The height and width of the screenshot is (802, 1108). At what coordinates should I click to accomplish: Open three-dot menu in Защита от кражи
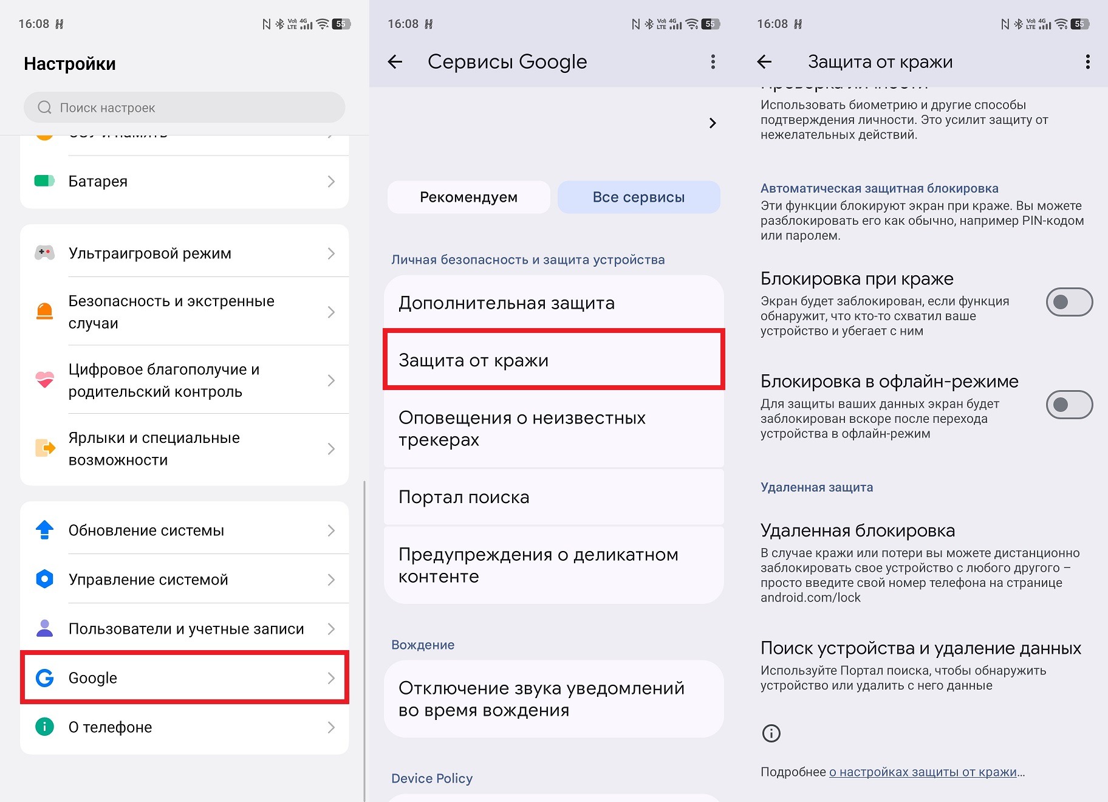click(x=1087, y=62)
